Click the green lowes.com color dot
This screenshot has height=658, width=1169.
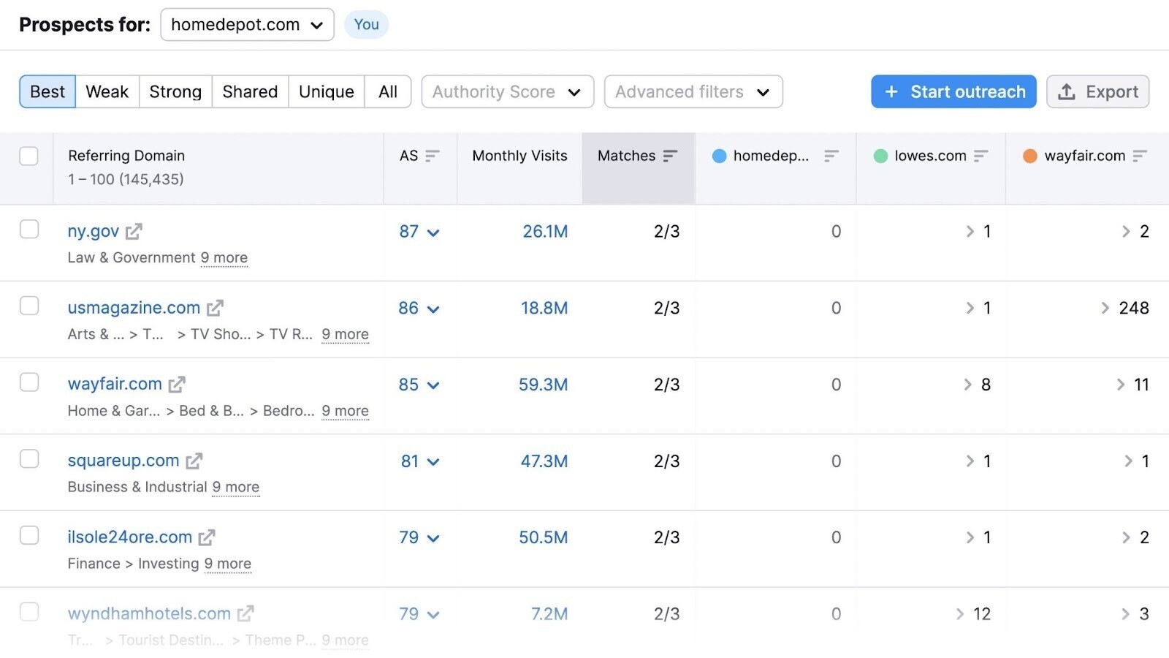click(x=881, y=156)
